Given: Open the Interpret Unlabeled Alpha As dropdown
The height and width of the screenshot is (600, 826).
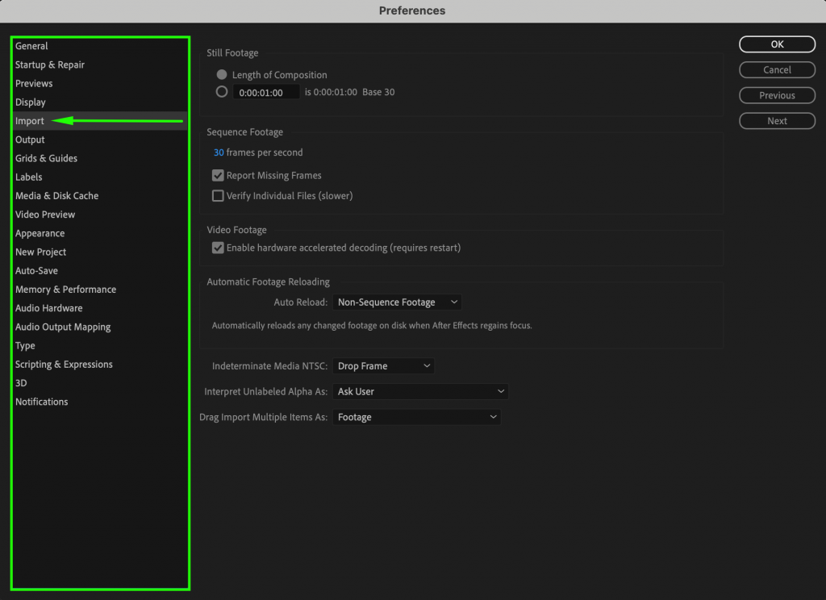Looking at the screenshot, I should coord(419,391).
